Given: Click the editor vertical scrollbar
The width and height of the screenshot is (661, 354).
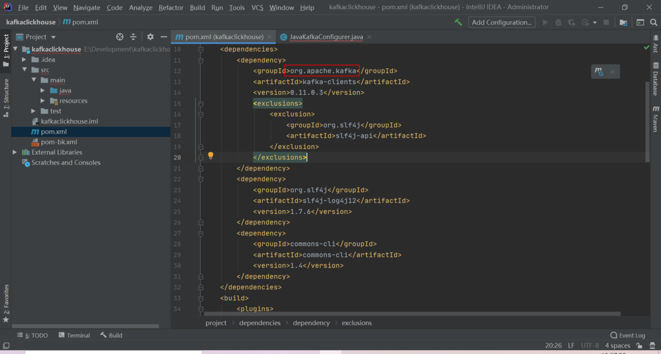Looking at the screenshot, I should (x=647, y=121).
